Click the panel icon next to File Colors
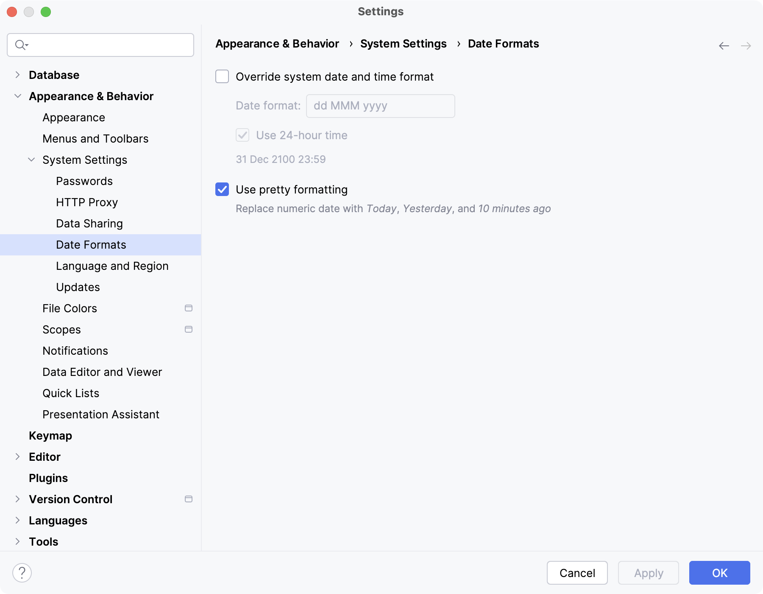The image size is (763, 594). (x=189, y=308)
